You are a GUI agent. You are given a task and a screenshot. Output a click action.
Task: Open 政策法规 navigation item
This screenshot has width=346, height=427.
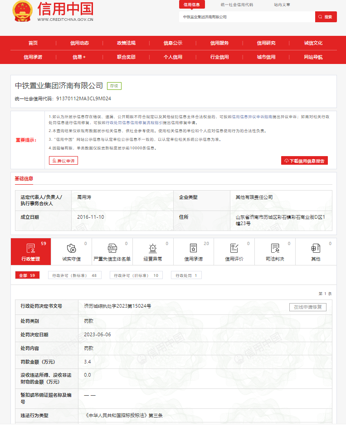coord(126,43)
